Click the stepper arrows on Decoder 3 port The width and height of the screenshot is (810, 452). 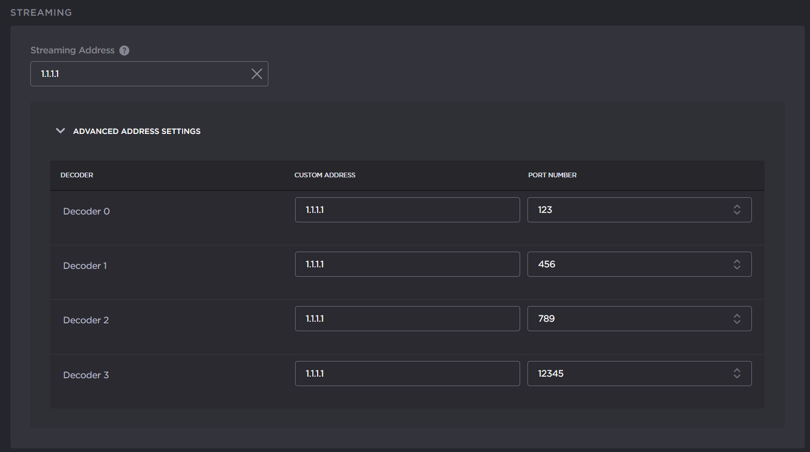point(737,373)
